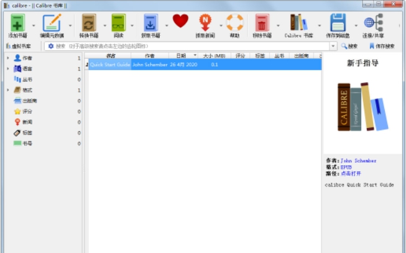Image resolution: width=406 pixels, height=253 pixels.
Task: Click the Edit metadata (编辑元数据) icon
Action: 52,23
